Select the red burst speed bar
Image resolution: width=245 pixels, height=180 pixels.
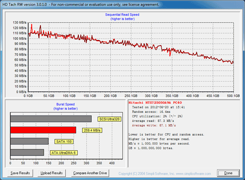click(x=43, y=130)
